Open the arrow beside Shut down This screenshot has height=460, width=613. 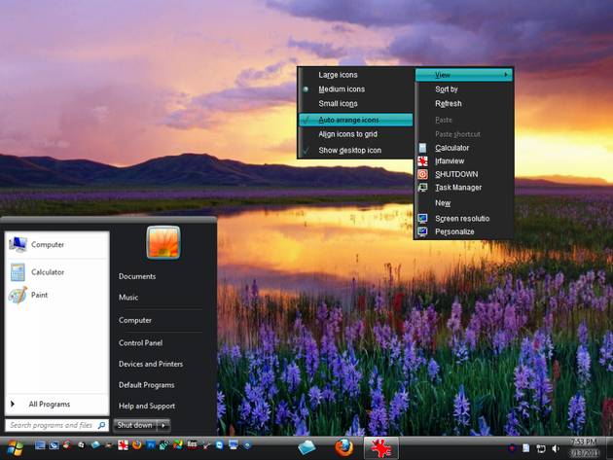[x=163, y=425]
